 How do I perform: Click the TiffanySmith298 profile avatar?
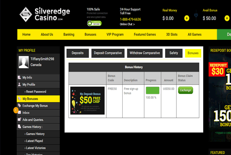[x=24, y=62]
